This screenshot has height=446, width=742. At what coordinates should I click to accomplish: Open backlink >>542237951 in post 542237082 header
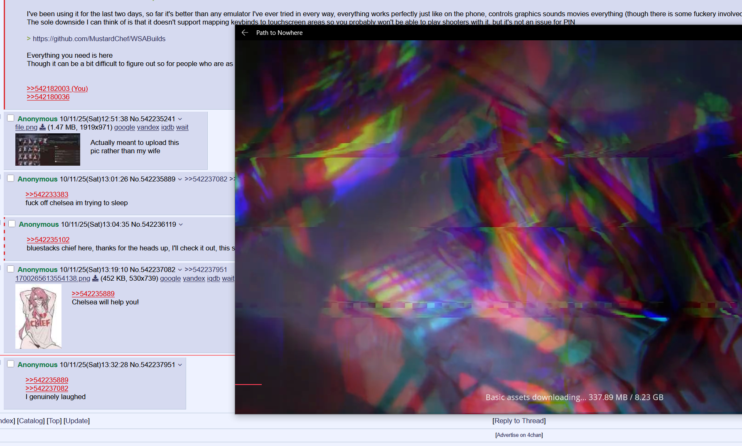[x=206, y=270]
